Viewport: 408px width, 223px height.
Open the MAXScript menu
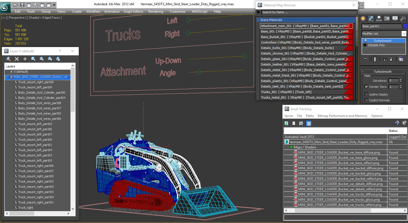pyautogui.click(x=200, y=12)
